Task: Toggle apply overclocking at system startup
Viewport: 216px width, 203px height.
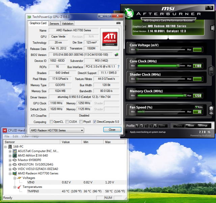Action: 126,132
